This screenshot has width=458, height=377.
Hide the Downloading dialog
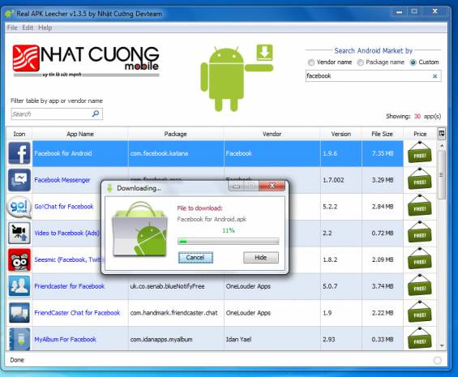[261, 258]
